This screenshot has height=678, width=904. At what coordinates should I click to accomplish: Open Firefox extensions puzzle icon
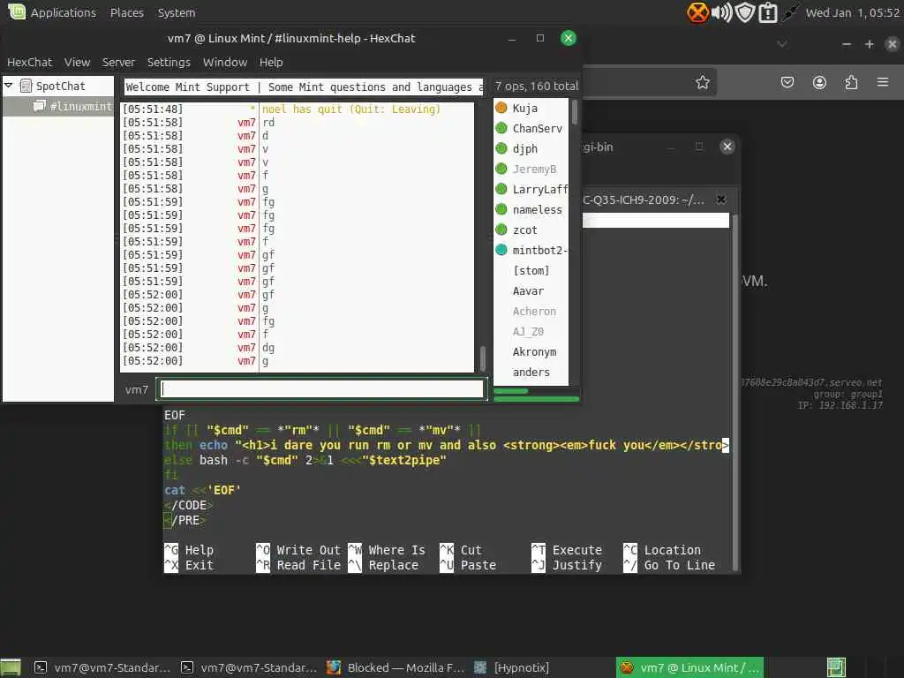coord(851,82)
